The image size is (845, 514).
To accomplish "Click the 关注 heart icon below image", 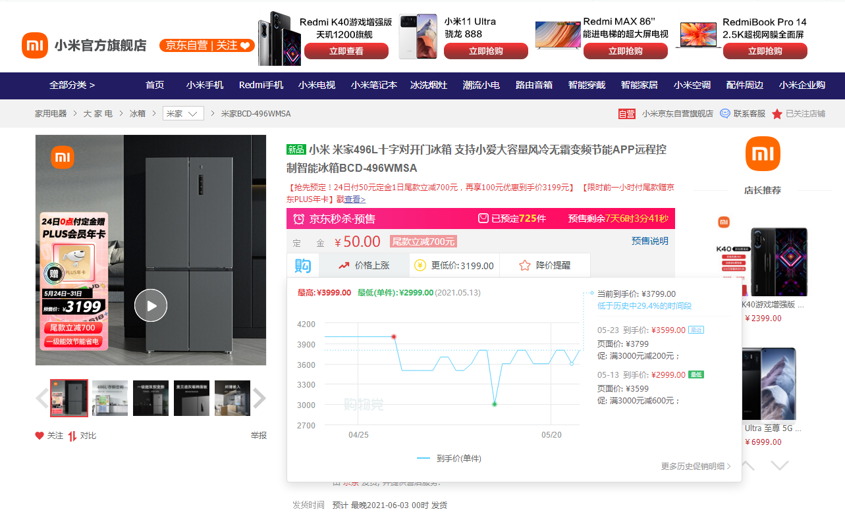I will pyautogui.click(x=40, y=436).
